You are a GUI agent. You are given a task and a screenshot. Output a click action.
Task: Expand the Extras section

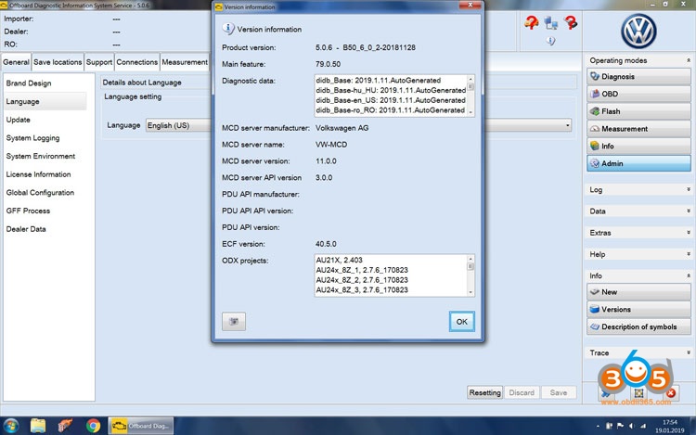[x=688, y=233]
